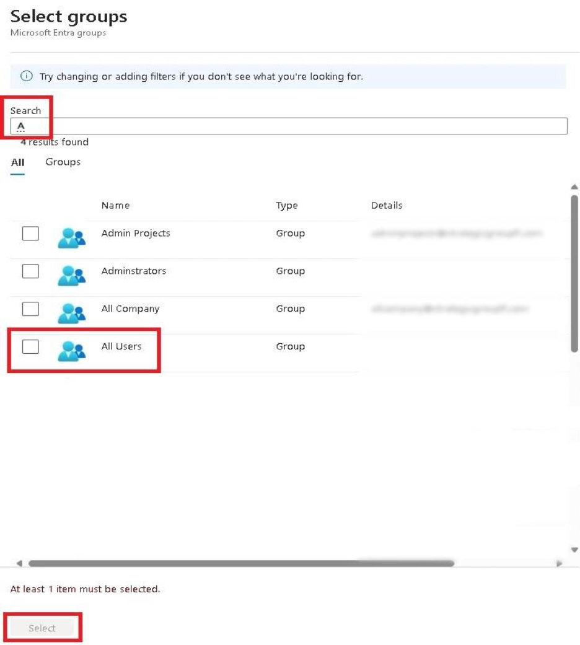Click the Name column header
The image size is (580, 645).
coord(115,205)
